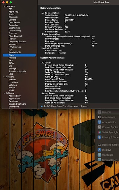Viewport: 119px width, 190px height.
Task: Click the Full Charge Capacity value 6295
Action: [94, 44]
